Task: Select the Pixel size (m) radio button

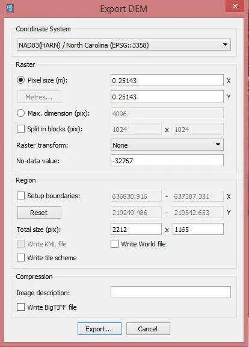Action: click(x=20, y=80)
